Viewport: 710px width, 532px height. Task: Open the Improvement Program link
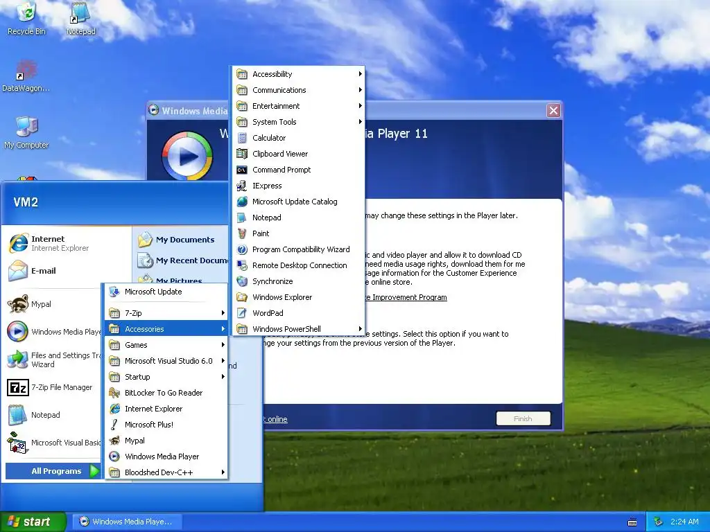(406, 297)
